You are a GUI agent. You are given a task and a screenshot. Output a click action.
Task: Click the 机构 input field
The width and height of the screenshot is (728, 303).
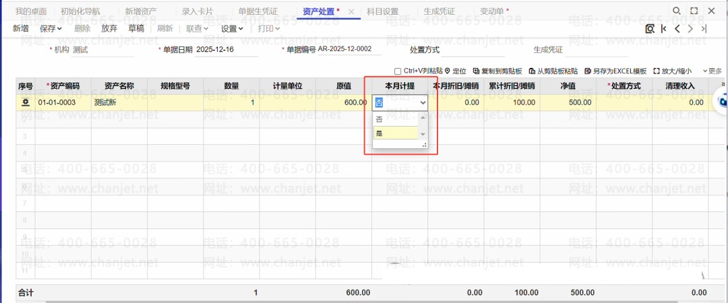[103, 50]
